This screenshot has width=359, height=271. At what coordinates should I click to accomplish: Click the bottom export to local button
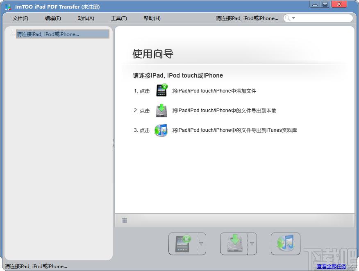[234, 244]
